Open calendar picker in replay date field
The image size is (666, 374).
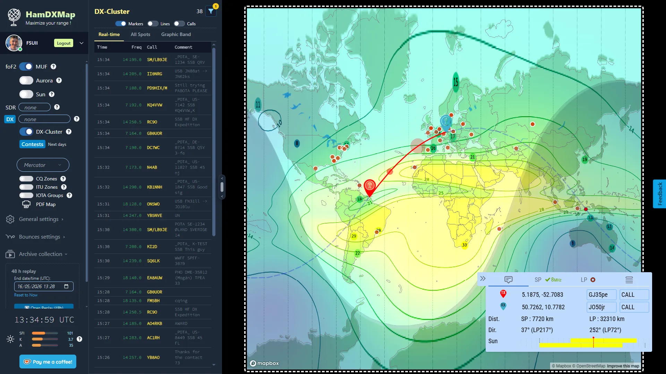pyautogui.click(x=66, y=286)
